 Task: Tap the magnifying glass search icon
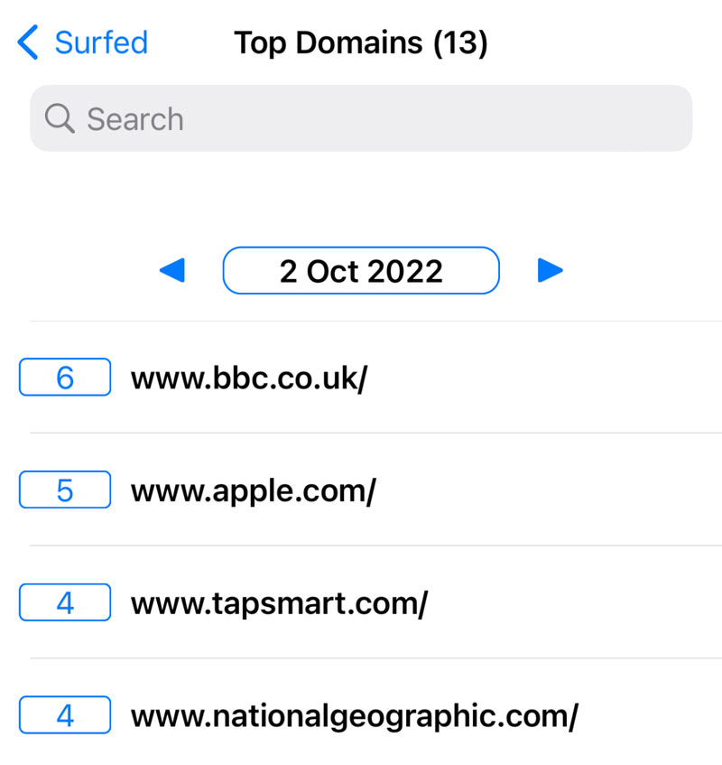(x=60, y=118)
